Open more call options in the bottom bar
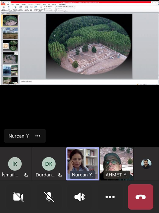Viewport: 159px width, 213px height. [110, 197]
